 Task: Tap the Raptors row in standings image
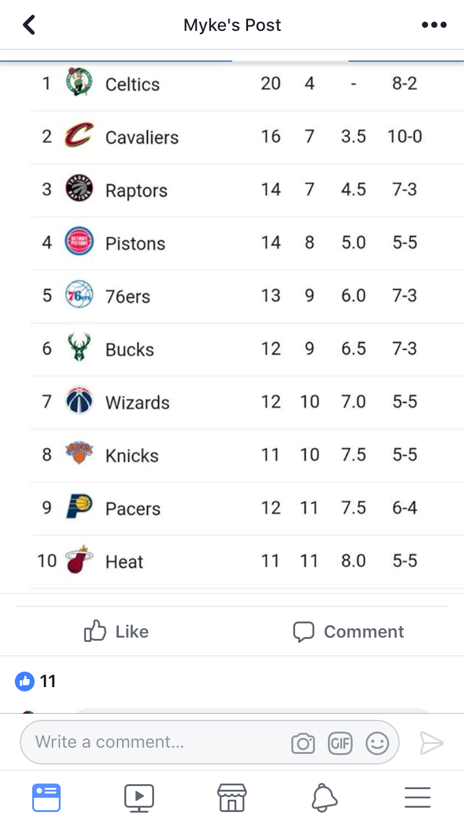pyautogui.click(x=247, y=190)
